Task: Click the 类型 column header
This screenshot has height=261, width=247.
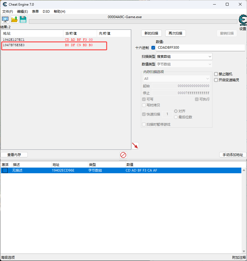Action: [x=106, y=165]
